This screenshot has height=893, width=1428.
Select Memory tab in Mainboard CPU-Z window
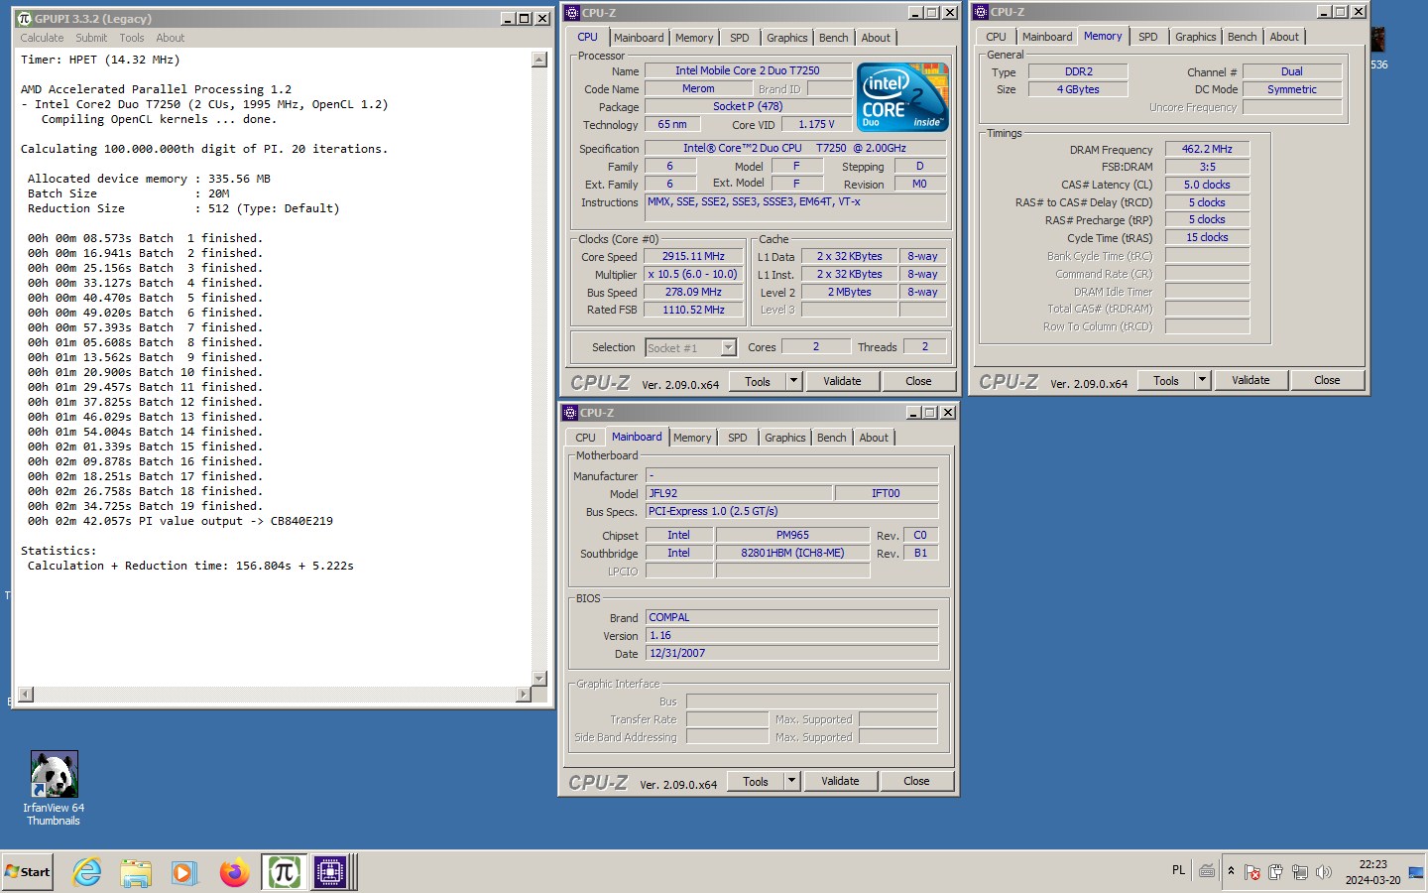click(692, 438)
